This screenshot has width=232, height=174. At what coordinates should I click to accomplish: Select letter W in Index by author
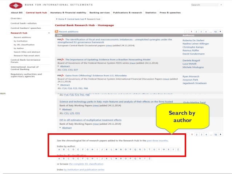[164, 149]
